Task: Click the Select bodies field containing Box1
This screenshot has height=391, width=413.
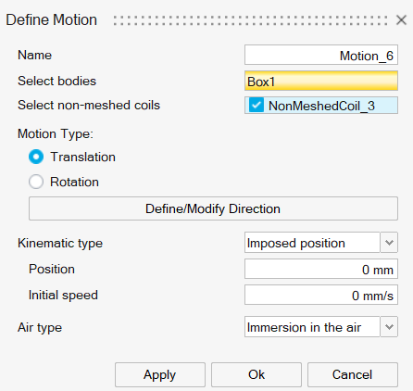Action: click(x=321, y=81)
